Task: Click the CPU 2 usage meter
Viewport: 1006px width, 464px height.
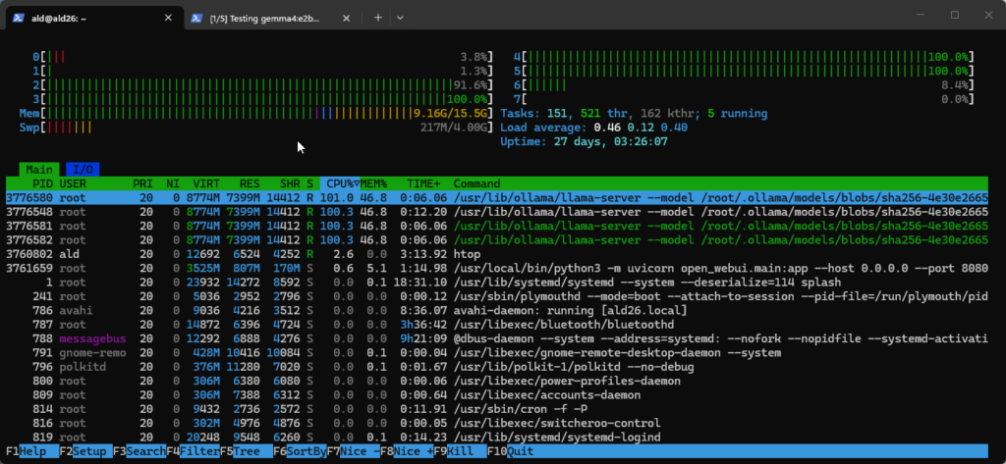Action: (262, 85)
